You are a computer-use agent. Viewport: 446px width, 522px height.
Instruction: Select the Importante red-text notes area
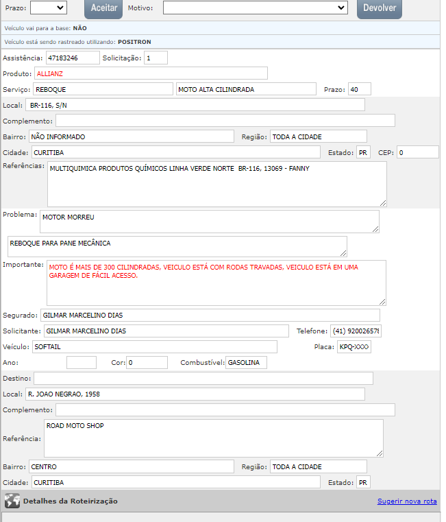tap(216, 283)
